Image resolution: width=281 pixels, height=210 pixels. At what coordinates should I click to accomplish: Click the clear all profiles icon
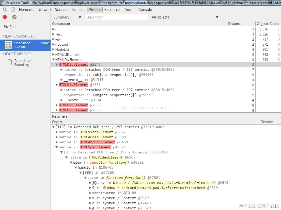[14, 17]
